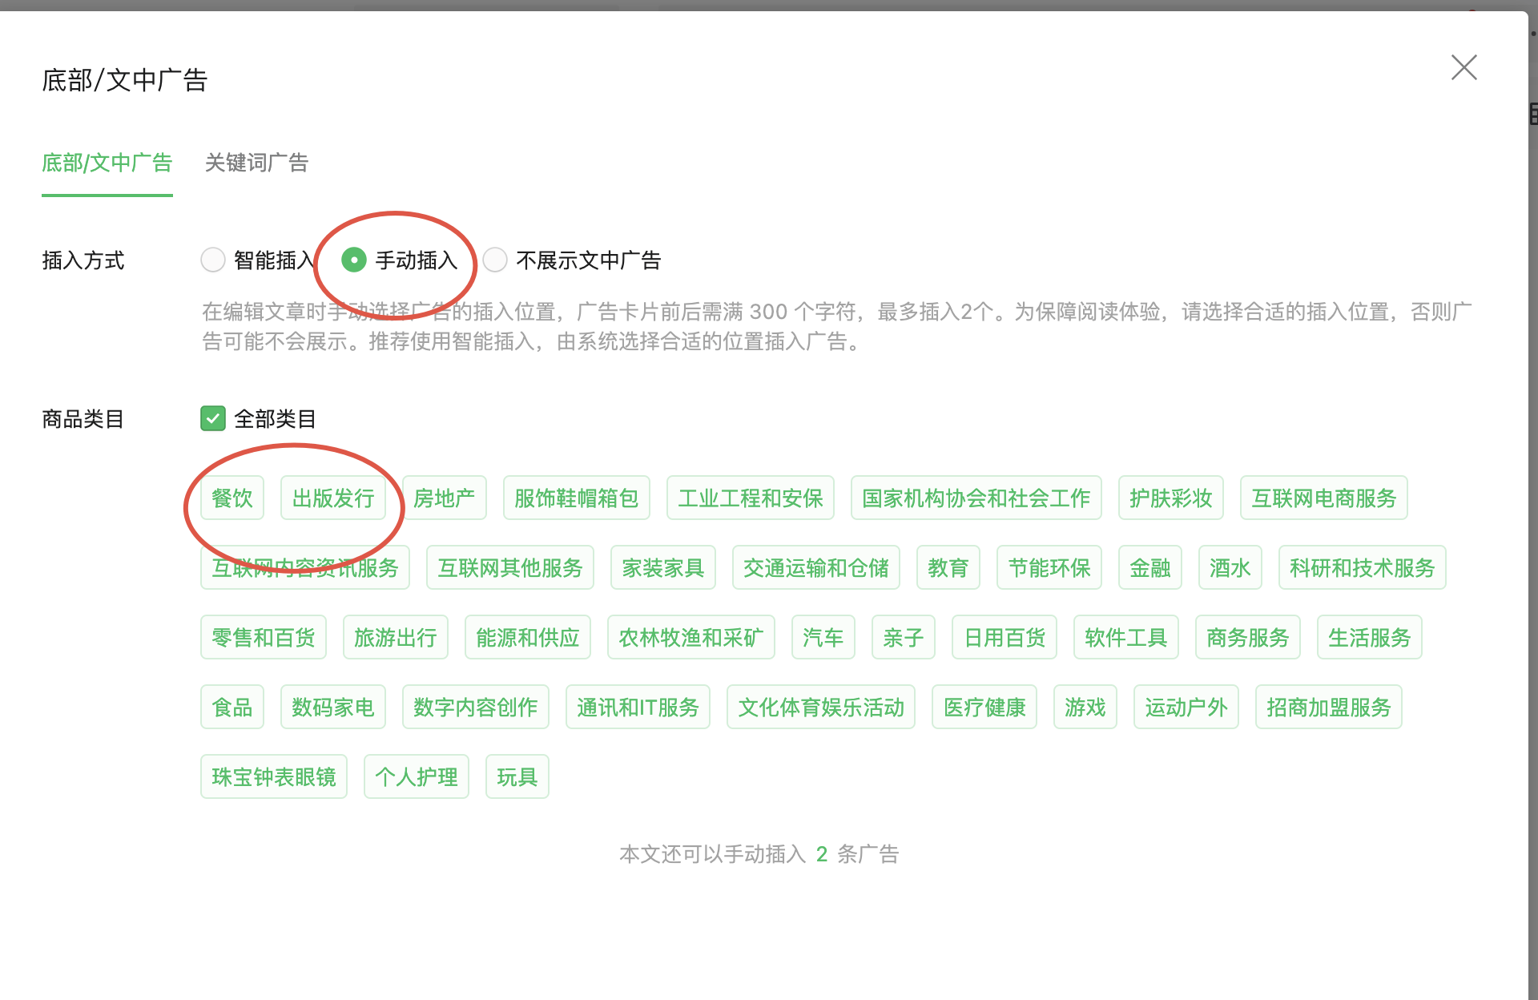
Task: Select the 金融 category tag
Action: tap(1150, 567)
